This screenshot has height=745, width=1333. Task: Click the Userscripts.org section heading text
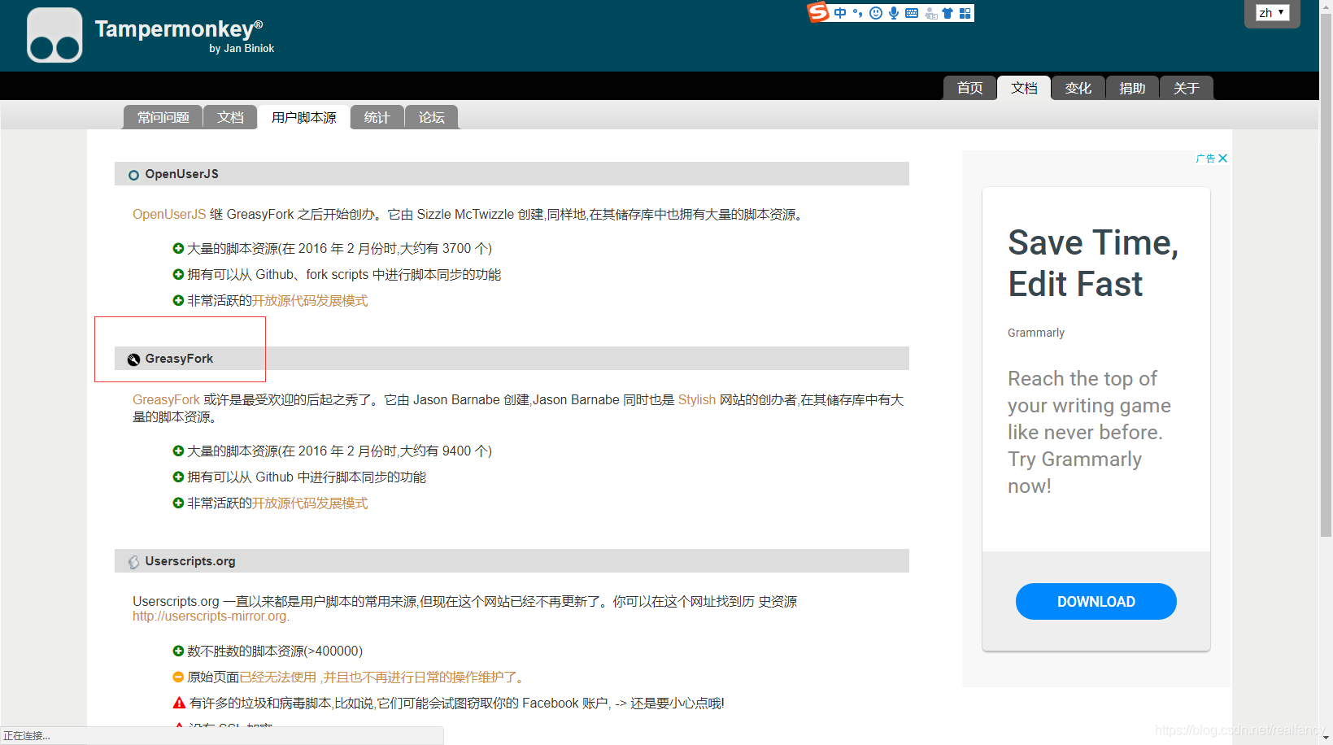click(x=190, y=561)
